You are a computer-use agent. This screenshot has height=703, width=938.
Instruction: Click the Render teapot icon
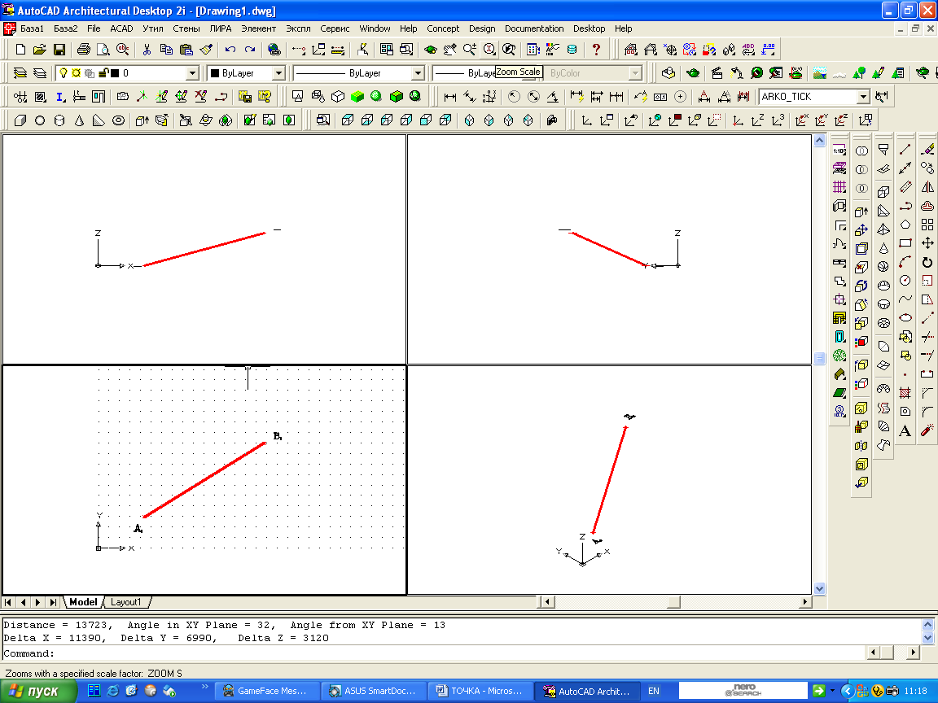click(693, 73)
